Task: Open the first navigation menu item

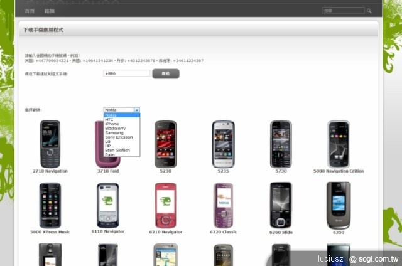Action: click(30, 11)
